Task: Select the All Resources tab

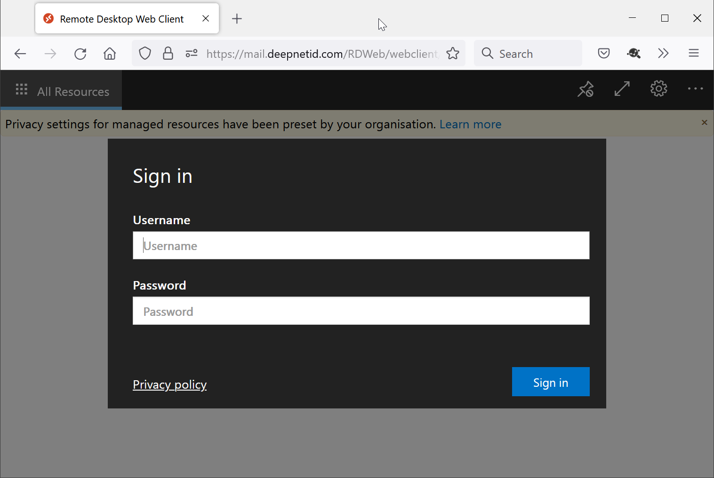Action: click(62, 91)
